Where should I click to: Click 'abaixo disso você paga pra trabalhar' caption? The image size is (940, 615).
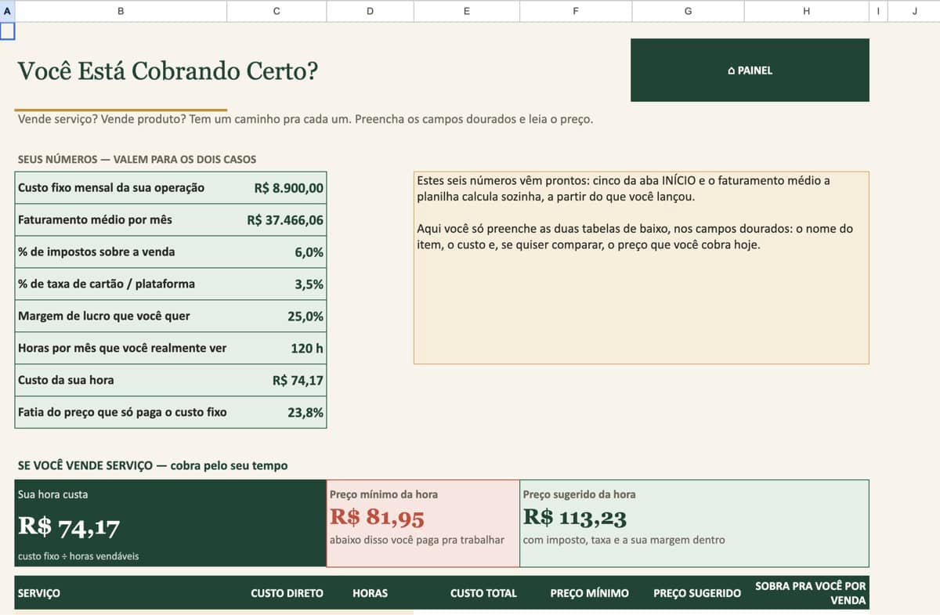tap(418, 540)
